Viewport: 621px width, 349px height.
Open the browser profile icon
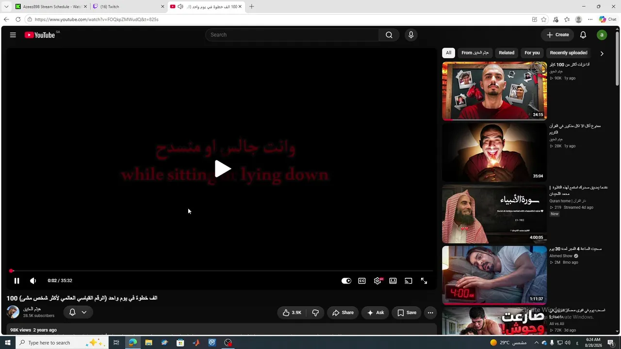(578, 19)
